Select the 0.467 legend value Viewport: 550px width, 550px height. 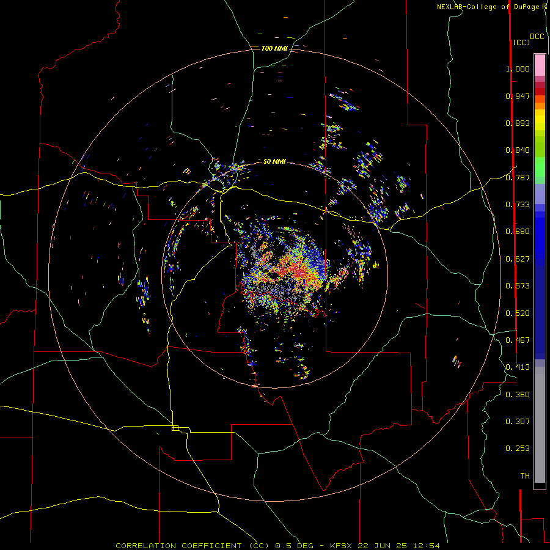(518, 340)
